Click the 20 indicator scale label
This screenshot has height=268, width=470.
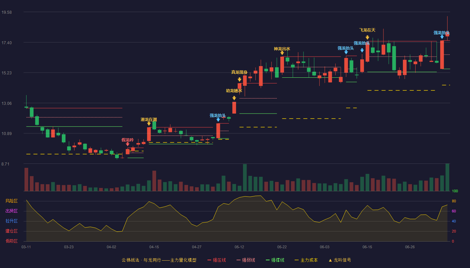[454, 231]
